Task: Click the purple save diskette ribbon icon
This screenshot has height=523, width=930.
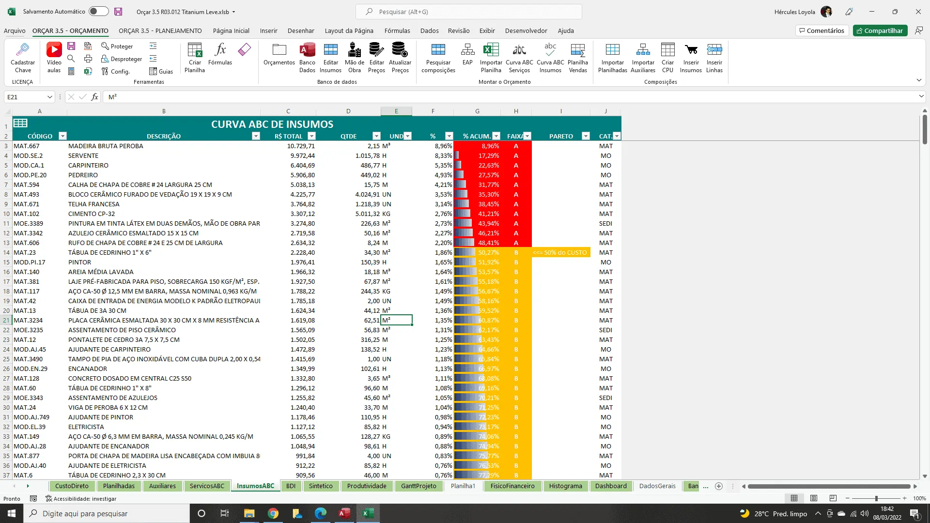Action: tap(71, 46)
